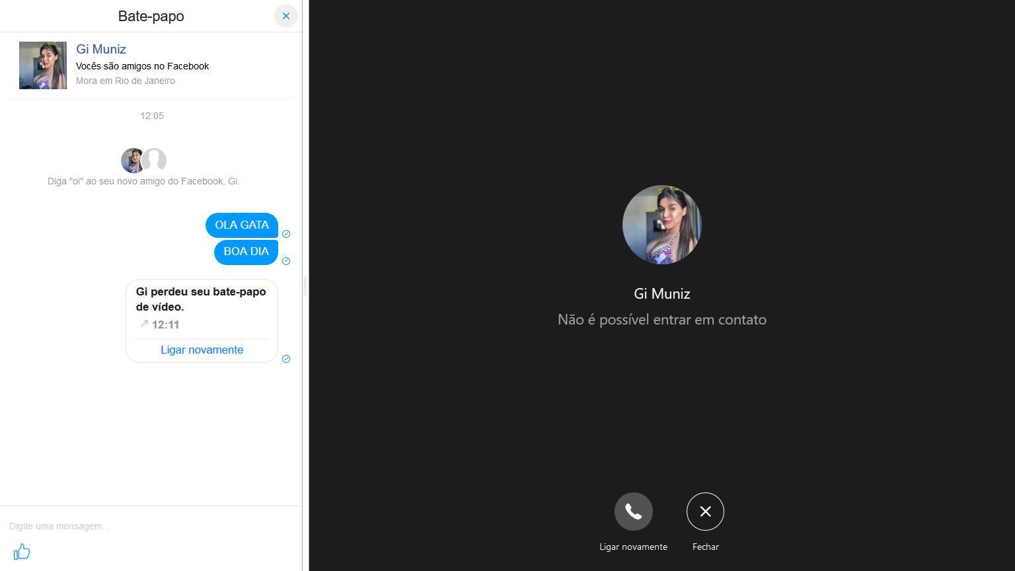Image resolution: width=1015 pixels, height=571 pixels.
Task: Click Não é possível entrar em contato text
Action: [661, 319]
